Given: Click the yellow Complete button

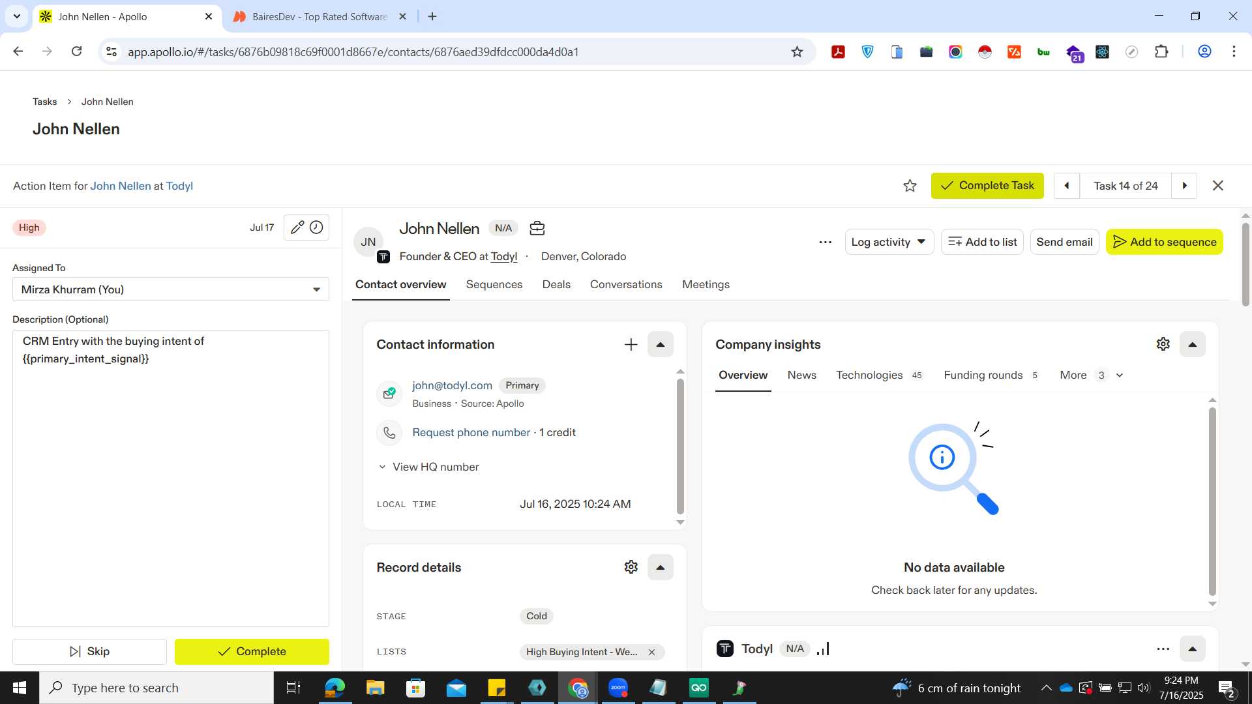Looking at the screenshot, I should (252, 652).
